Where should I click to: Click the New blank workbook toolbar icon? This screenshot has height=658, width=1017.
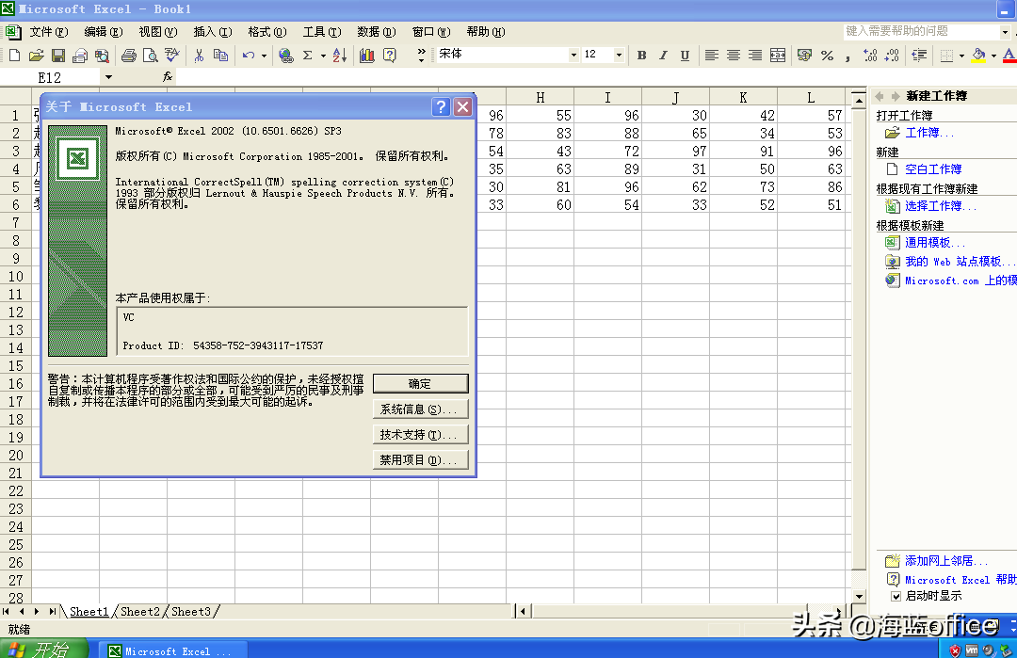[14, 56]
